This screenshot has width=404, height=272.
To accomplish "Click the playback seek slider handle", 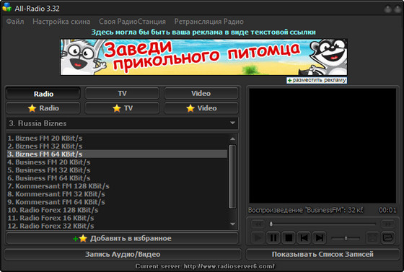I will [x=271, y=224].
